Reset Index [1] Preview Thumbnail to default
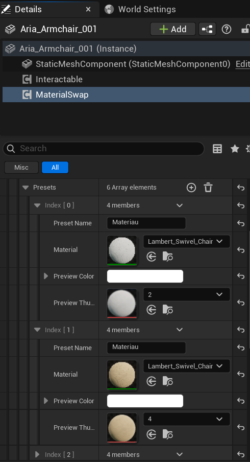 241,427
